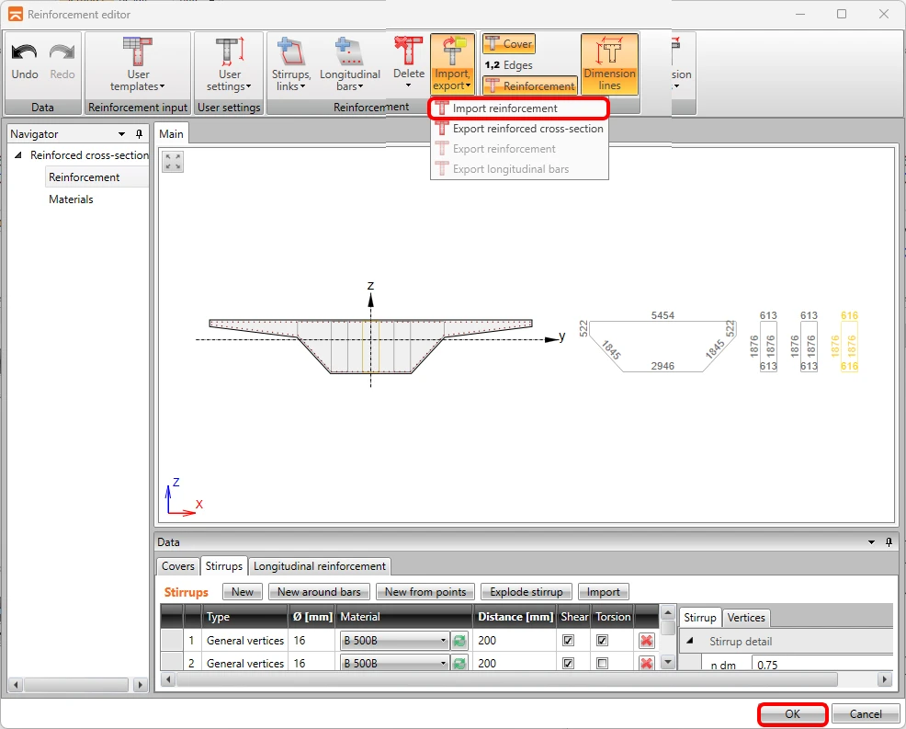
Task: Click the n dm input field
Action: click(x=822, y=665)
